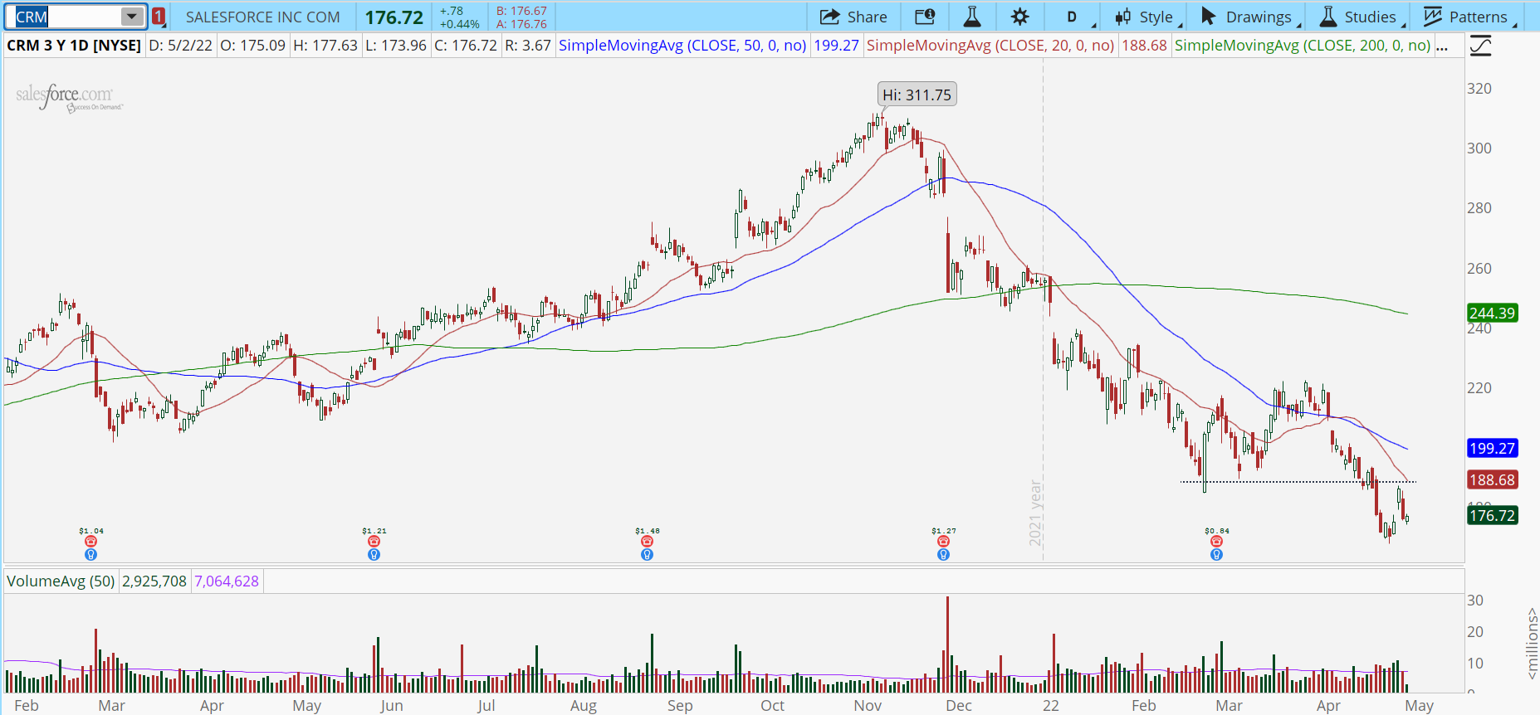The height and width of the screenshot is (715, 1540).
Task: Click the 7,064,628 average volume value
Action: 227,581
